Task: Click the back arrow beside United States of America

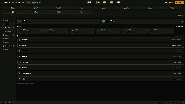Action: [x=2, y=3]
